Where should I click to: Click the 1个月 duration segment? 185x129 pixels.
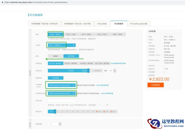click(x=51, y=112)
